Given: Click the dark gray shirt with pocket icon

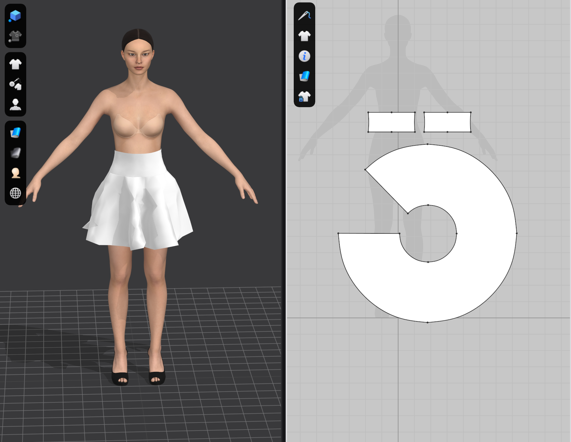Looking at the screenshot, I should (x=15, y=36).
